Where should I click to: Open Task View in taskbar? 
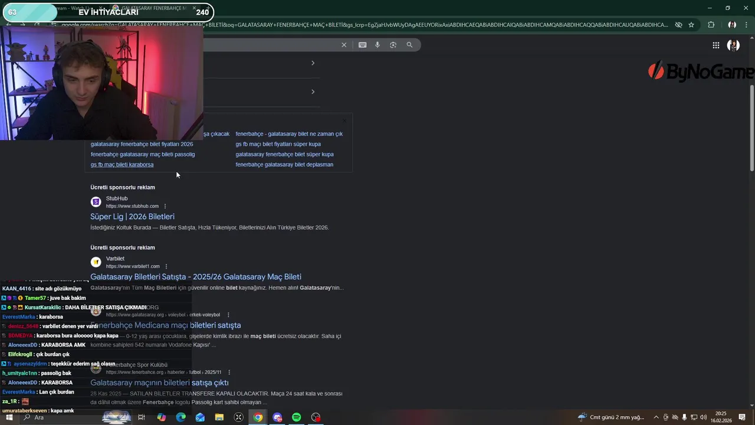(x=142, y=417)
